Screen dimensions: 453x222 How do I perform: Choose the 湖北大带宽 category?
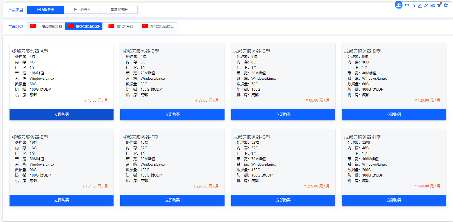pos(121,26)
